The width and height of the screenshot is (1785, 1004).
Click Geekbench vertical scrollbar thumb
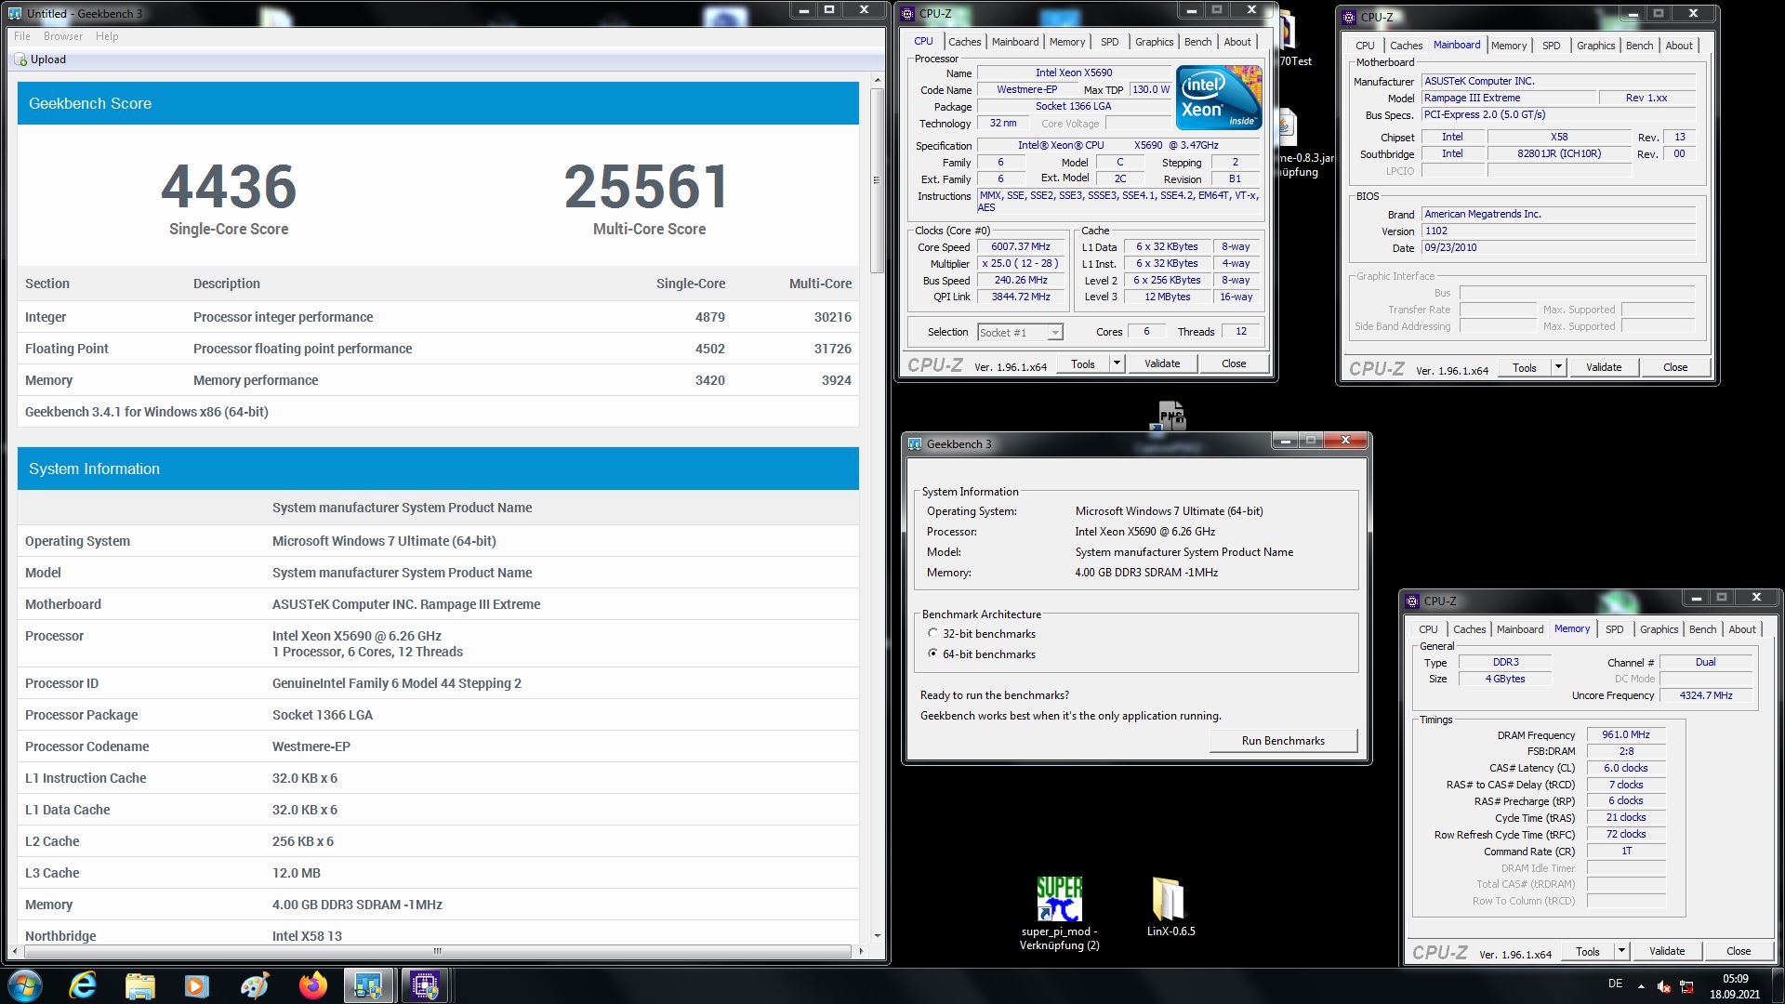coord(877,180)
